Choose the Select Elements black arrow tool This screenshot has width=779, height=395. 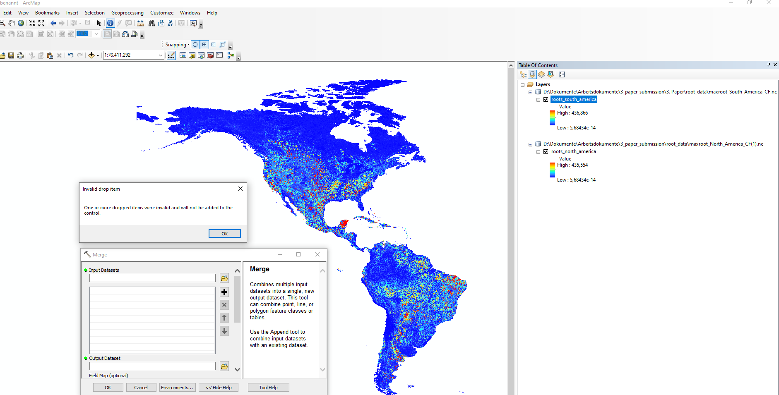[x=99, y=23]
